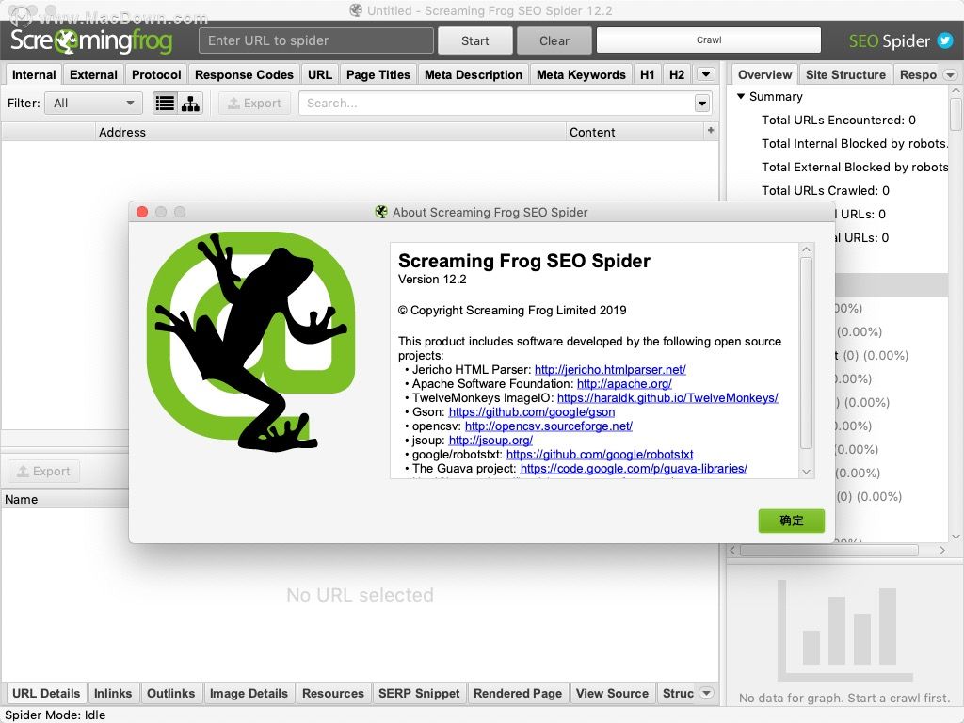
Task: Select Total URLs Crawled: 0 row
Action: [825, 190]
